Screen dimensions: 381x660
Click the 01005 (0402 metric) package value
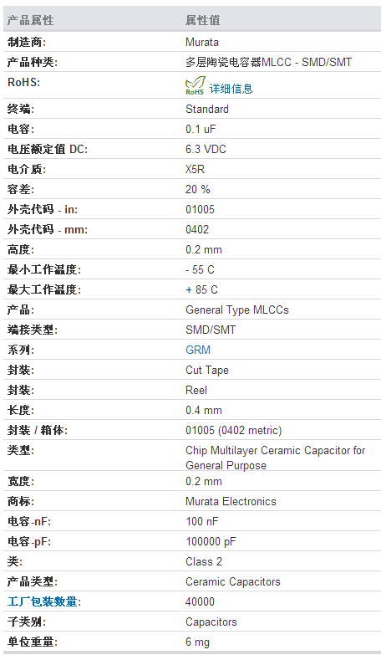(234, 430)
